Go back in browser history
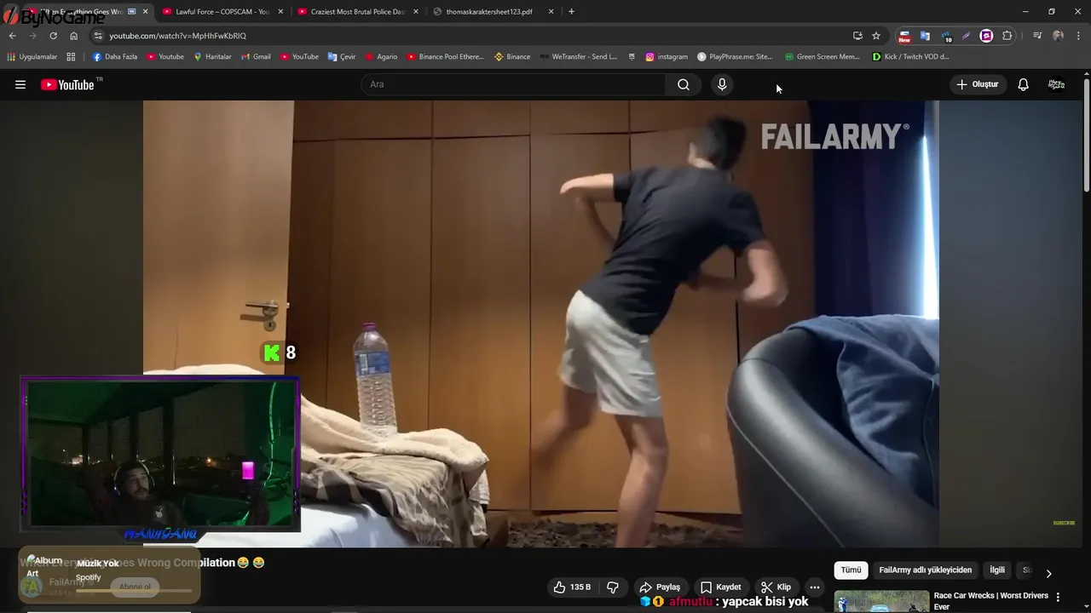 12,36
